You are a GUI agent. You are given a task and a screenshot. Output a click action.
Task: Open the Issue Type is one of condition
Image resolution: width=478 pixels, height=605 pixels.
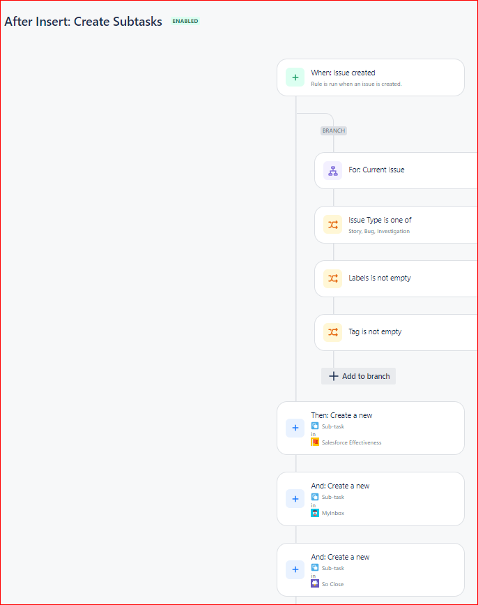[x=396, y=225]
